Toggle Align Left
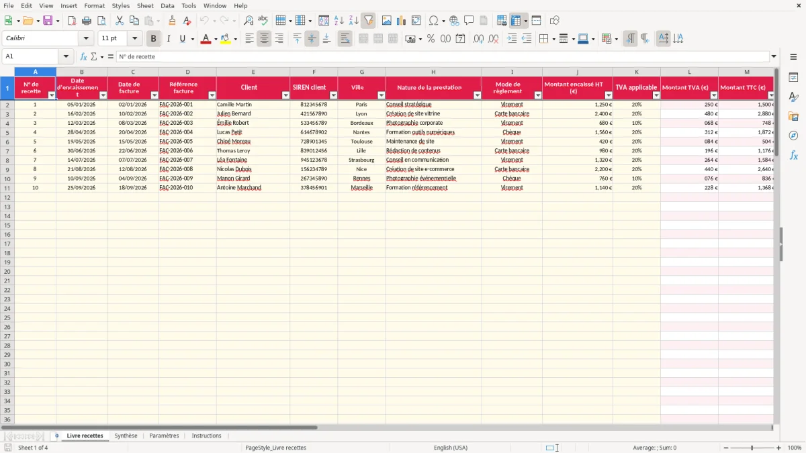The height and width of the screenshot is (453, 806). [249, 39]
